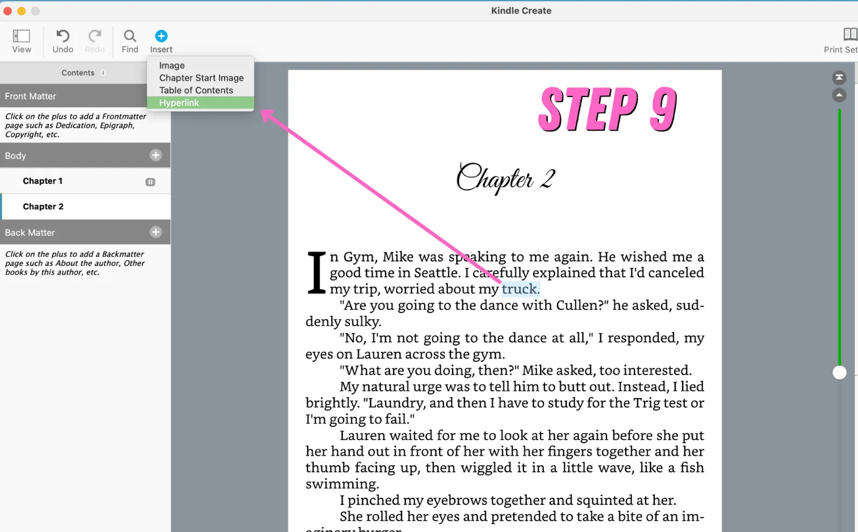Click Back Matter hint text
This screenshot has height=532, width=858.
coord(75,263)
